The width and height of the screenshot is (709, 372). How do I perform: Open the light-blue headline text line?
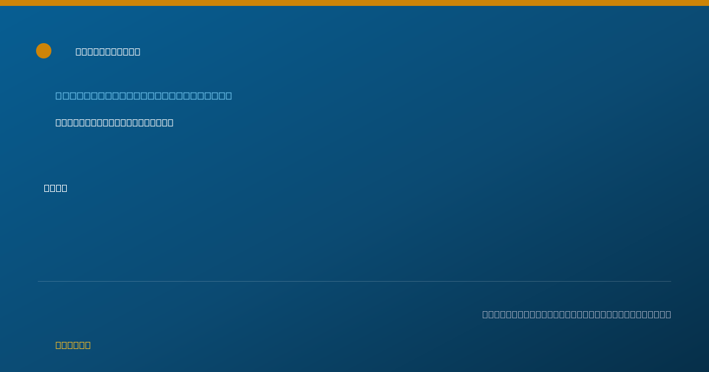coord(144,96)
